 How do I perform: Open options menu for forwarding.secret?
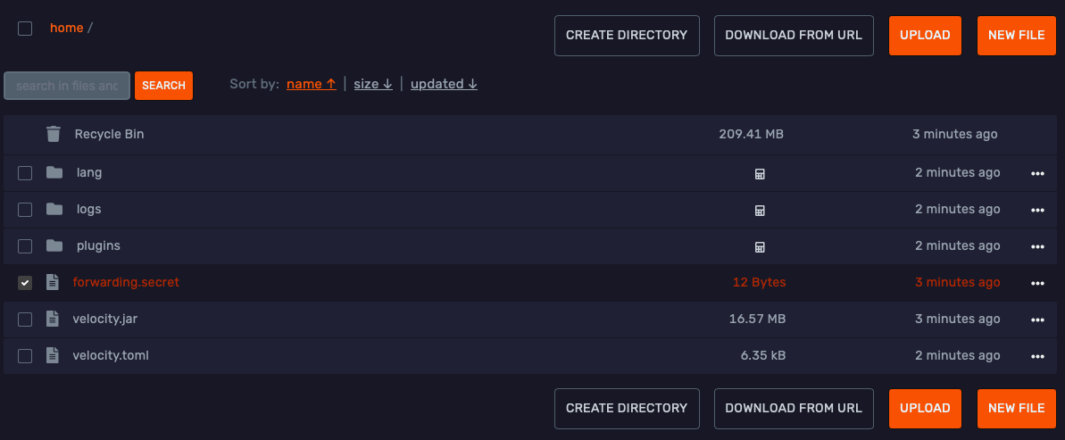(1037, 283)
